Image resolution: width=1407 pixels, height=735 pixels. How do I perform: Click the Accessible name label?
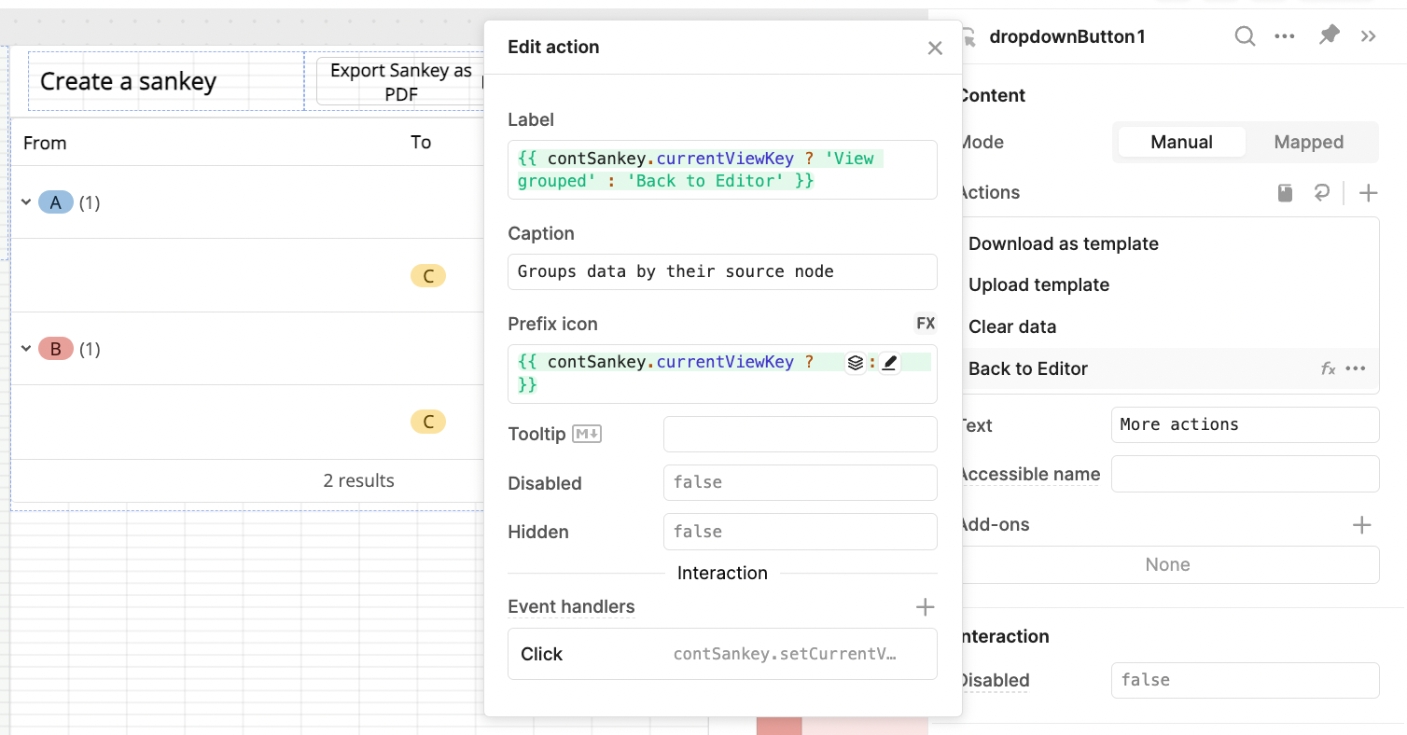1030,474
